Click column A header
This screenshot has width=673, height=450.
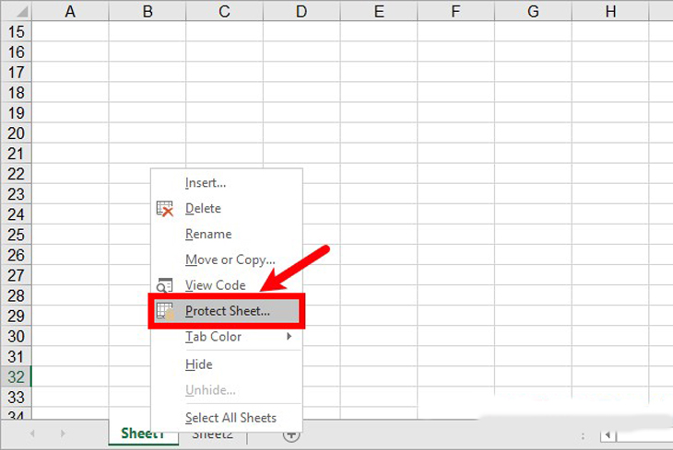(70, 11)
